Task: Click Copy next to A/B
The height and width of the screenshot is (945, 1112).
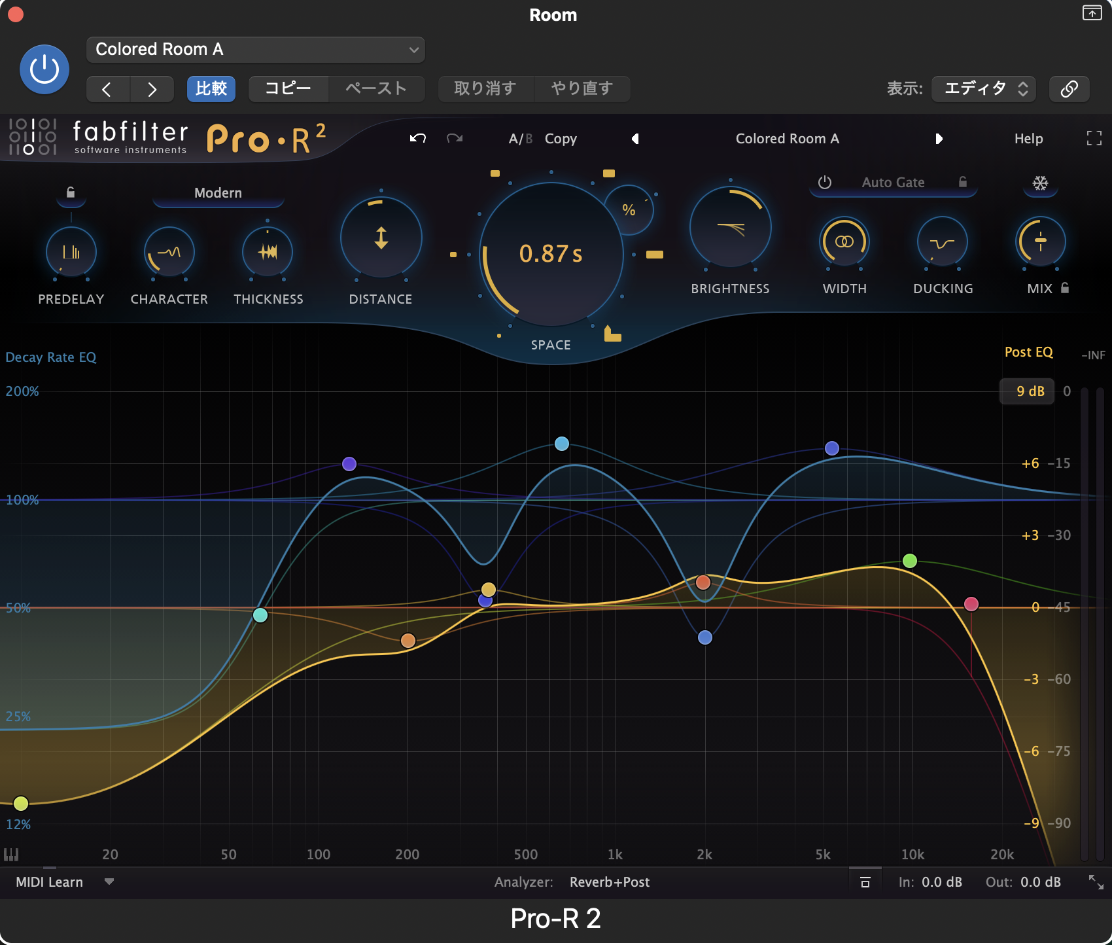Action: 561,139
